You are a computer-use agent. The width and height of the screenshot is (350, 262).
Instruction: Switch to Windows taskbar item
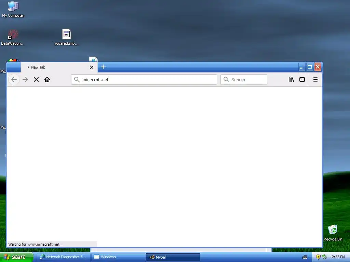point(118,257)
